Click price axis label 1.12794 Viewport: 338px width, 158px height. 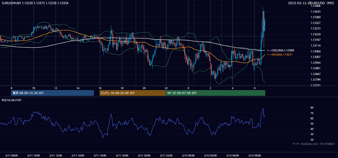[316, 80]
